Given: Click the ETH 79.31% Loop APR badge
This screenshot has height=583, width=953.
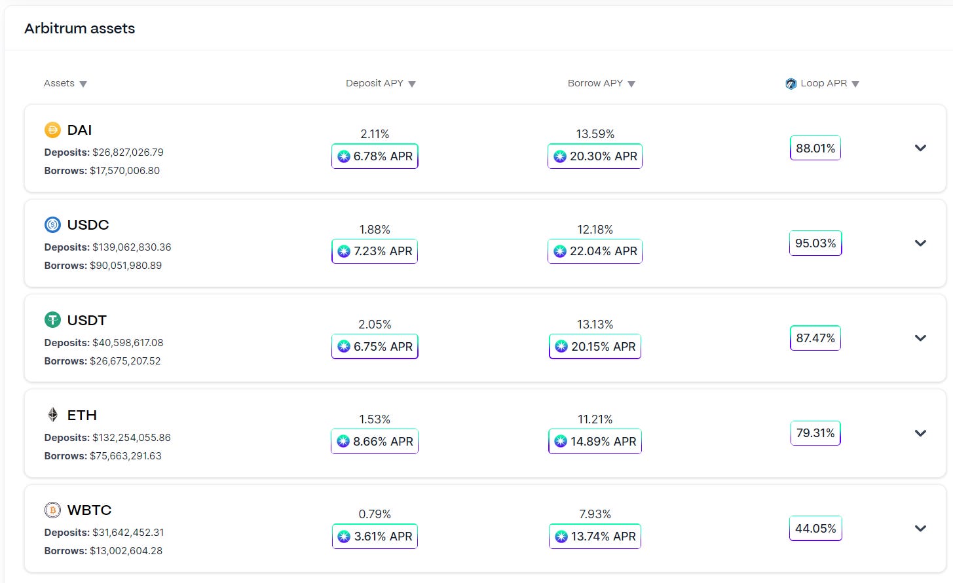Looking at the screenshot, I should 815,433.
